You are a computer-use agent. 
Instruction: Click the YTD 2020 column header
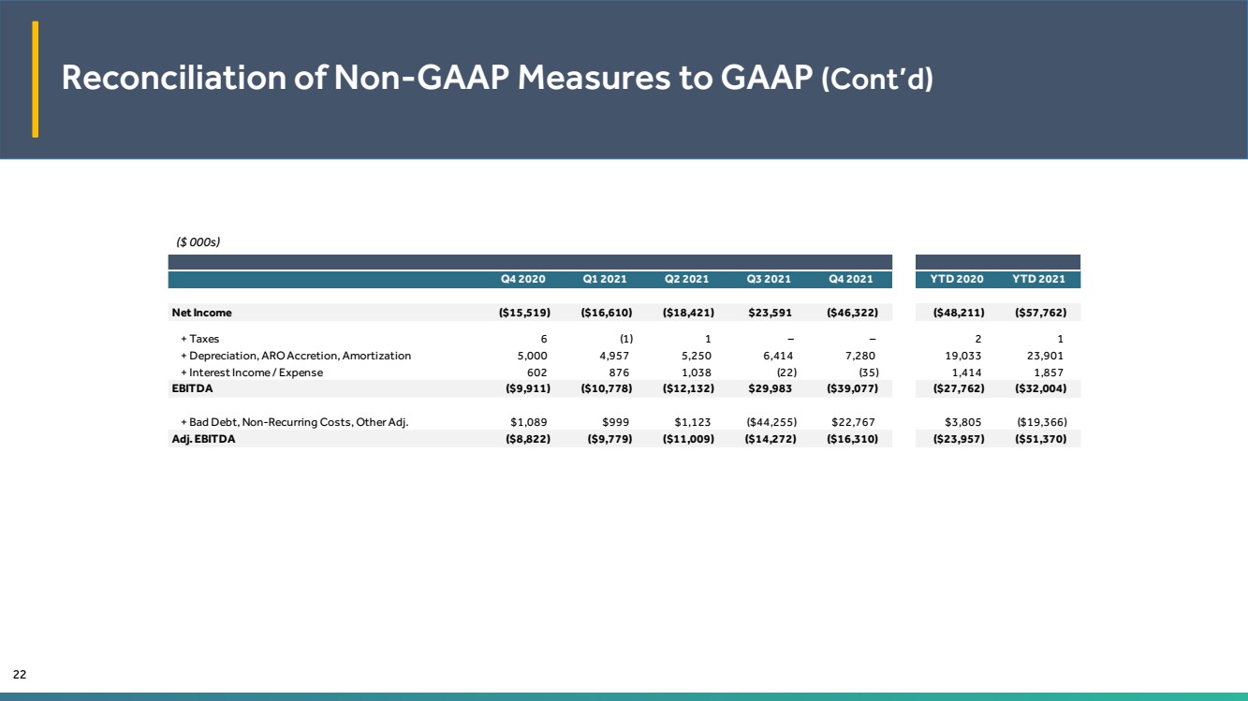tap(956, 279)
